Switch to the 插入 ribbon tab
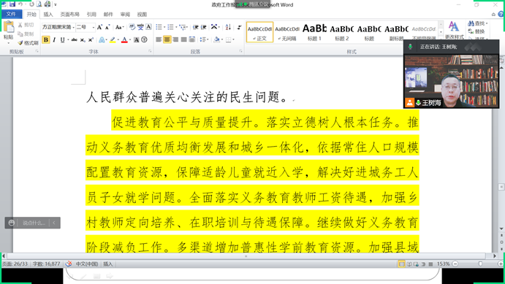505x284 pixels. [x=48, y=15]
